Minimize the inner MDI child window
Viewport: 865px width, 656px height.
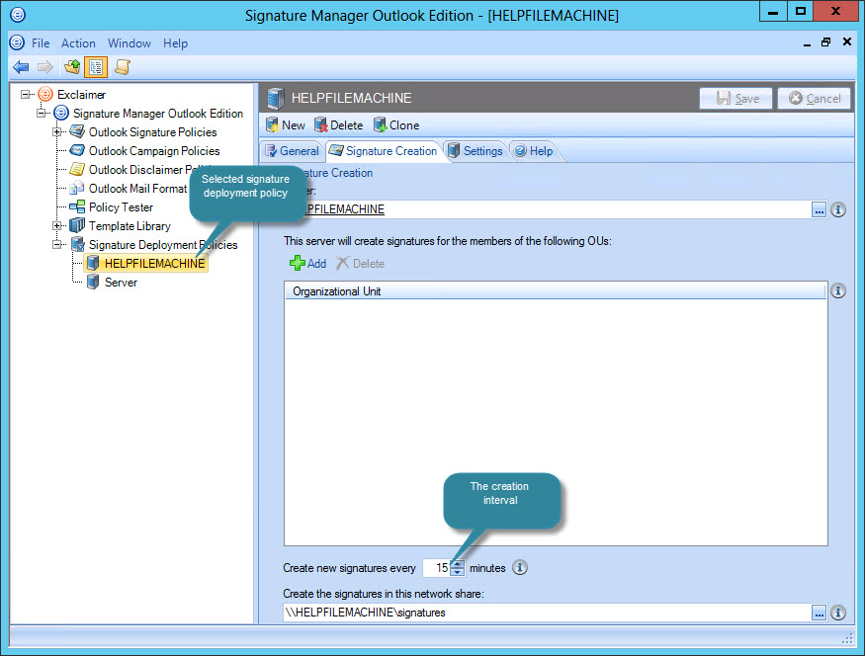807,43
